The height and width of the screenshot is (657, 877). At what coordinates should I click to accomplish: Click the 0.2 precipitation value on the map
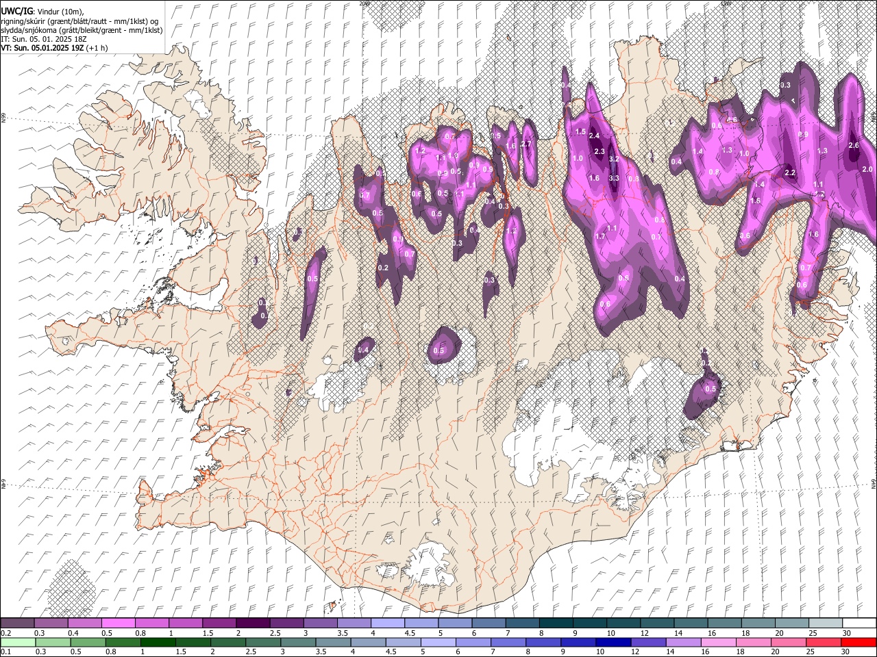[383, 268]
